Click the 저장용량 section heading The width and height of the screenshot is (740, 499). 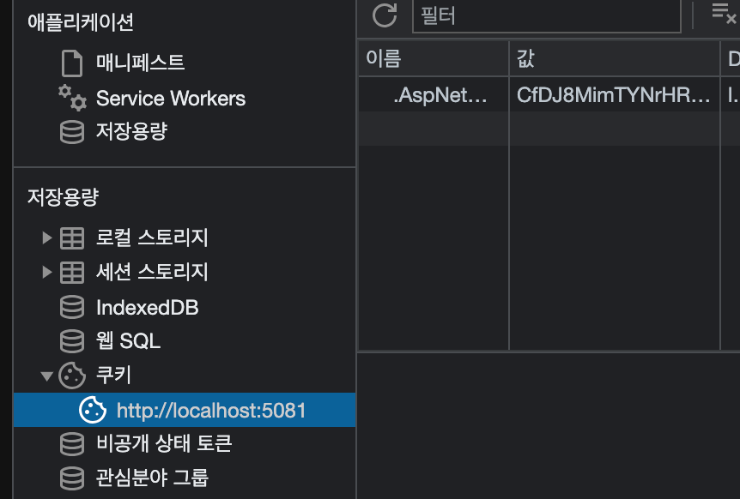pyautogui.click(x=63, y=197)
